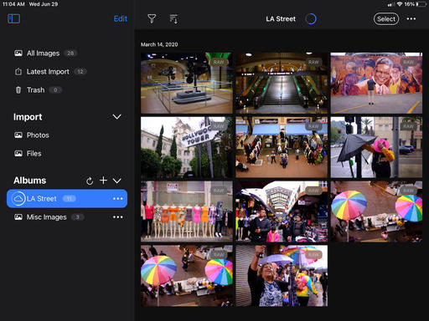Refresh albums with the sync icon
429x321 pixels.
pos(90,181)
